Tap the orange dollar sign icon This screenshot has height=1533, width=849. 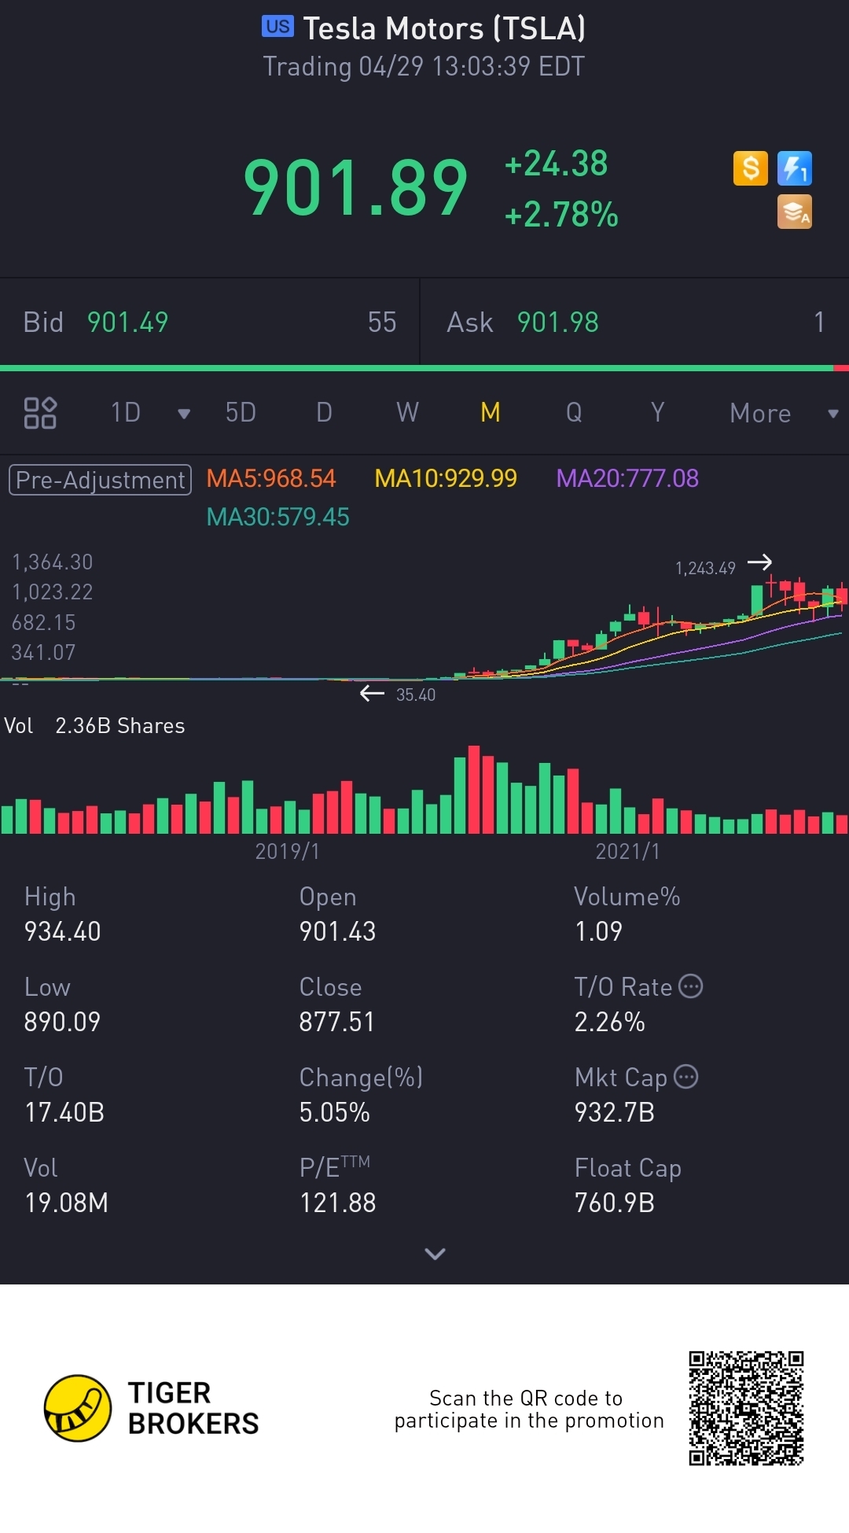[x=750, y=168]
